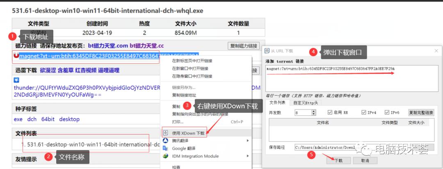This screenshot has width=443, height=169.
Task: Click the 2023-04-19 creation date cell
Action: click(97, 33)
